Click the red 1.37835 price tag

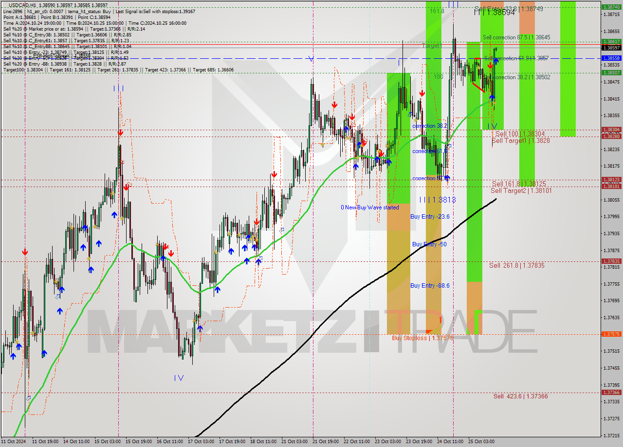coord(611,261)
